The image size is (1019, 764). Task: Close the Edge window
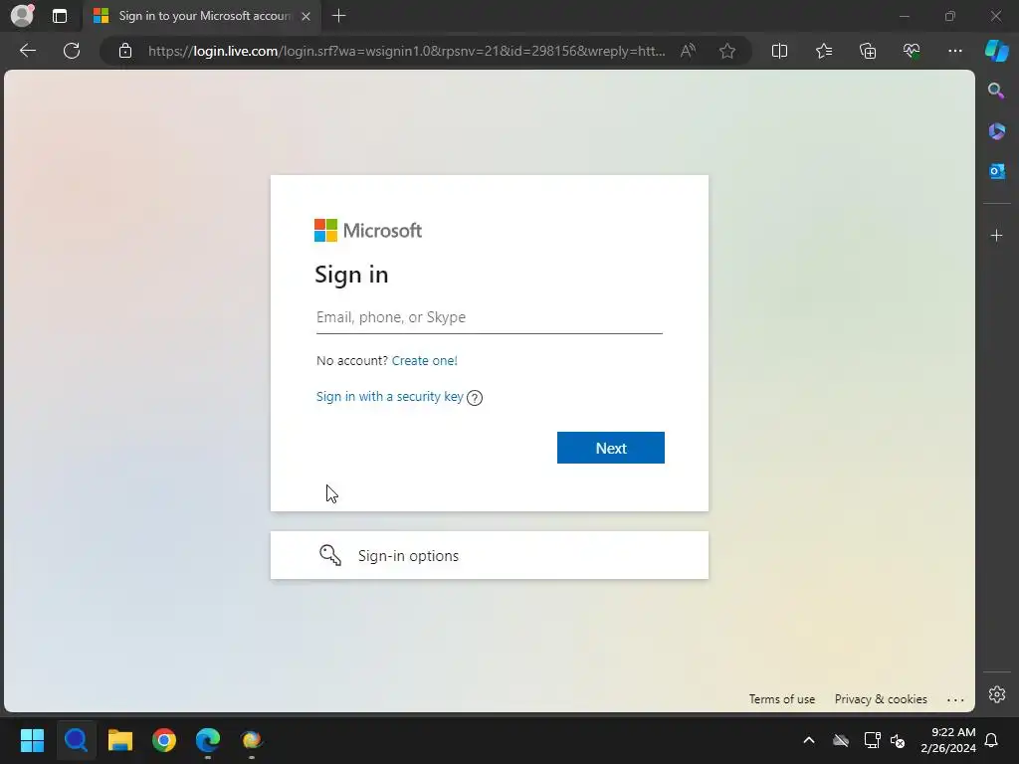pyautogui.click(x=995, y=16)
